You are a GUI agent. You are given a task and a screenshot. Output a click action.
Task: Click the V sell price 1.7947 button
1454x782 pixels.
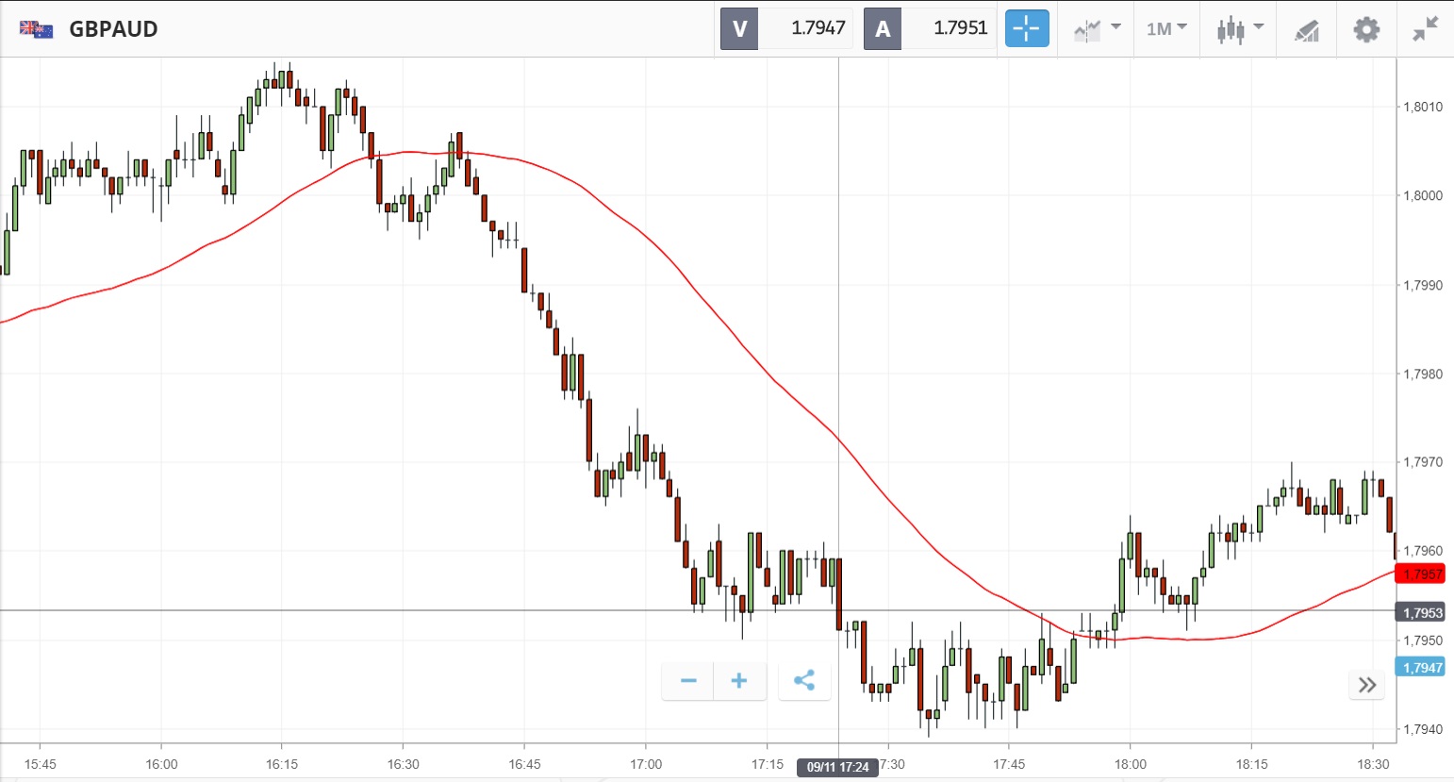click(786, 28)
